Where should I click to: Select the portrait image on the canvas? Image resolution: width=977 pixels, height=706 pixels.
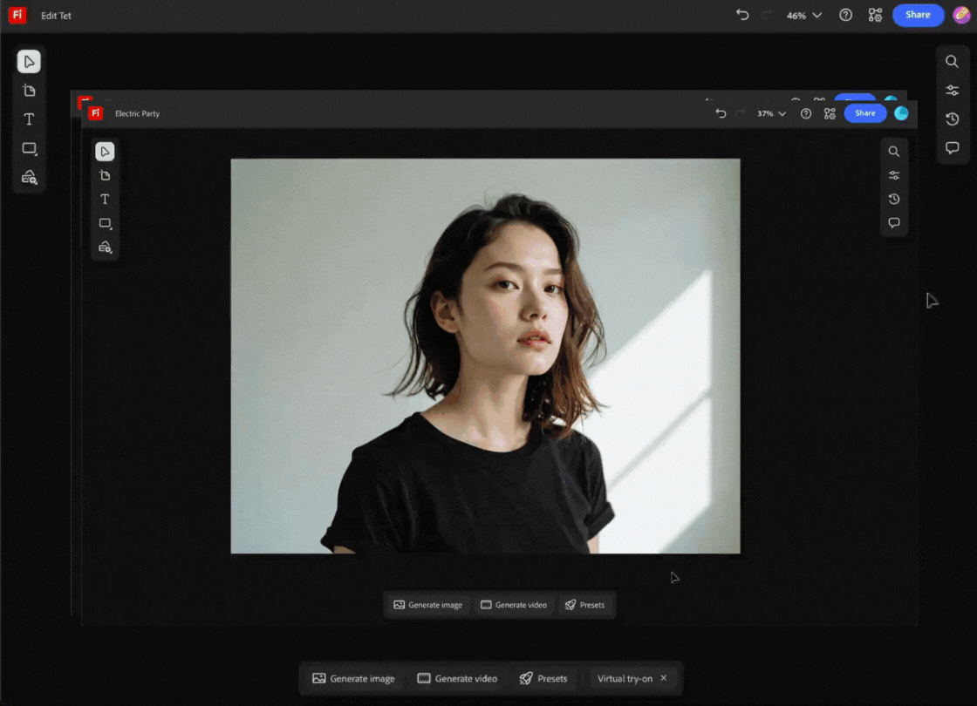click(x=485, y=356)
